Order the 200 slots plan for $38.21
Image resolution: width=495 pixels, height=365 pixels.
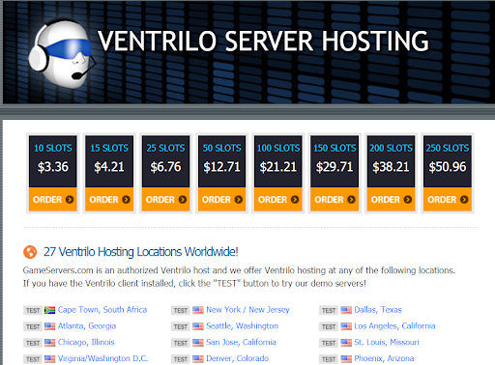[391, 200]
